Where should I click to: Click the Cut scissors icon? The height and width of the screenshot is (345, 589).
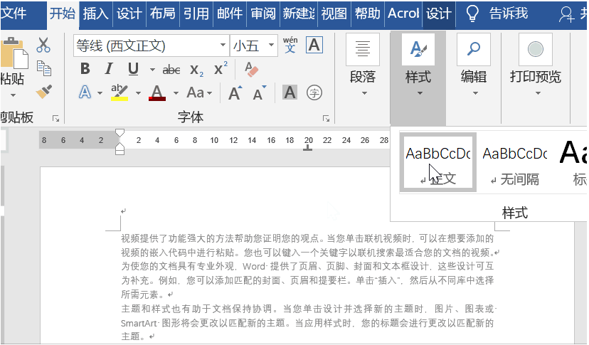pyautogui.click(x=43, y=46)
